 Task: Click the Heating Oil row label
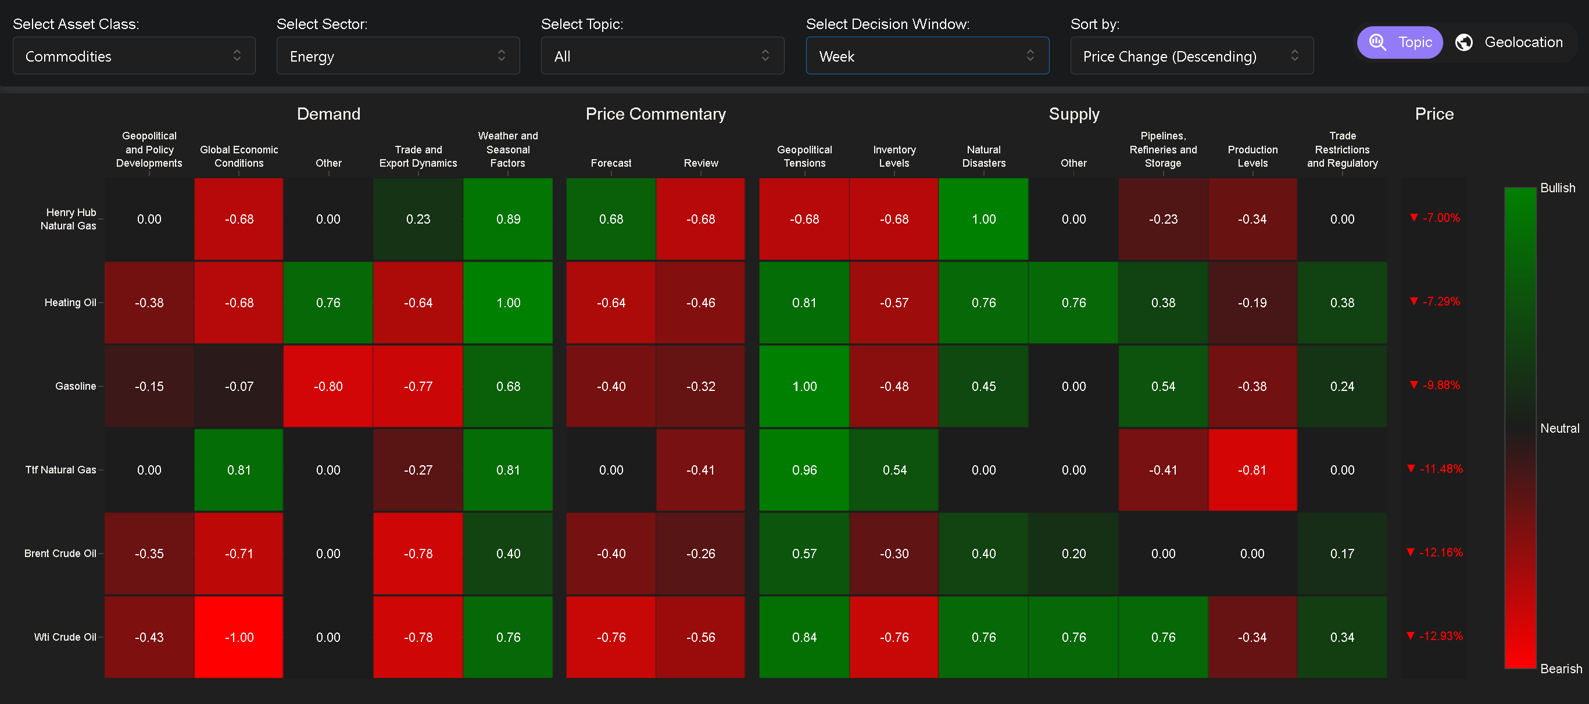(x=70, y=302)
